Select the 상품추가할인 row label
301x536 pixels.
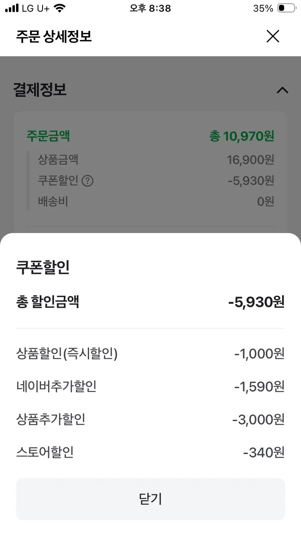(x=51, y=420)
